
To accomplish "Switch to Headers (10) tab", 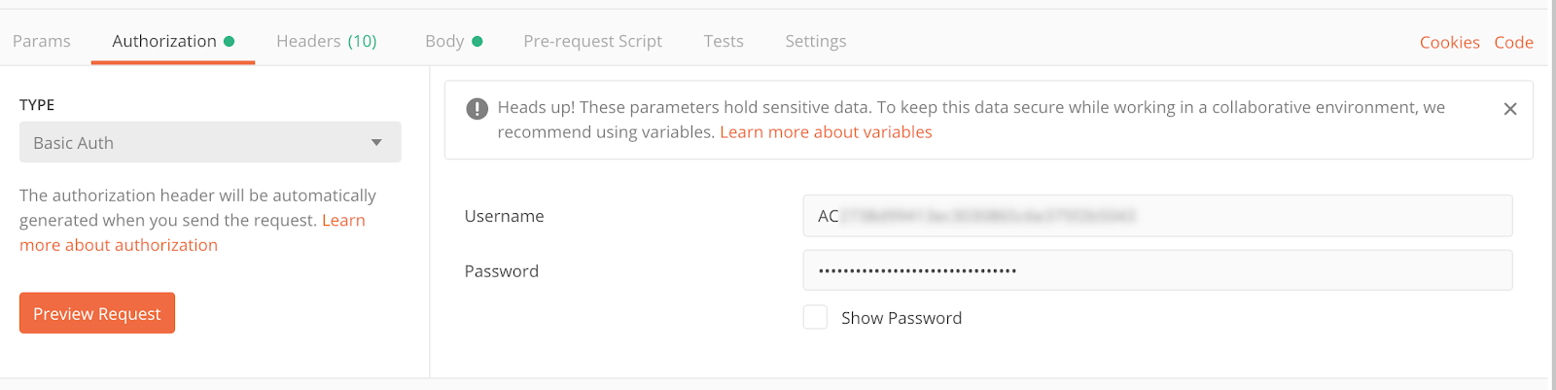I will pos(326,41).
